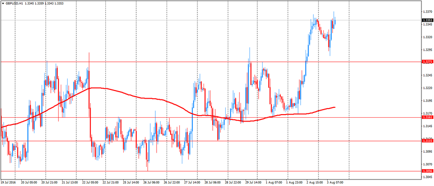The height and width of the screenshot is (186, 434).
Task: Click the 1.3045 price axis value
Action: 427,177
